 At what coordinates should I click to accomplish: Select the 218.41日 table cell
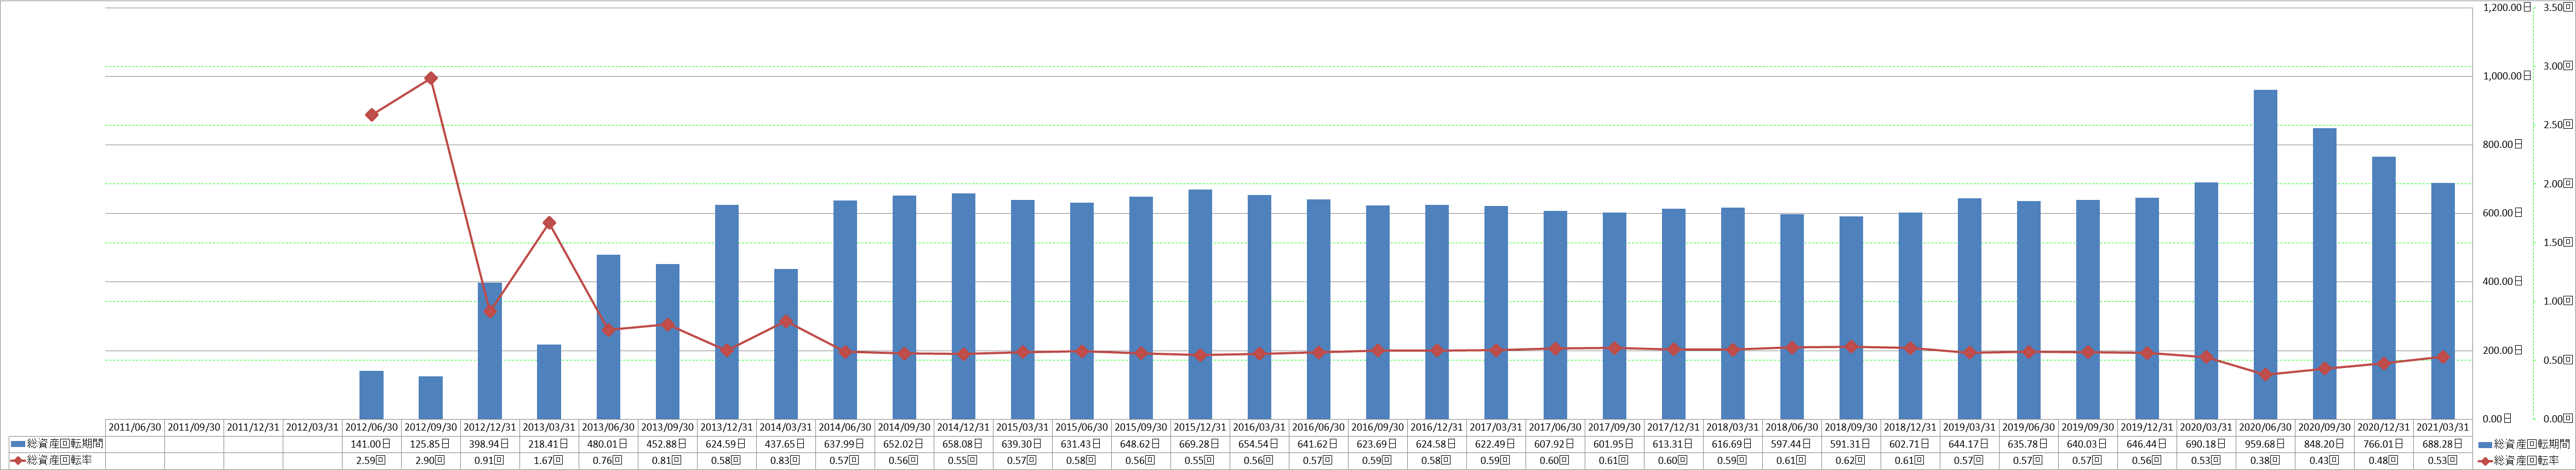[549, 443]
